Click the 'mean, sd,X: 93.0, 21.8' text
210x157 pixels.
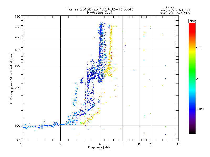pos(175,13)
